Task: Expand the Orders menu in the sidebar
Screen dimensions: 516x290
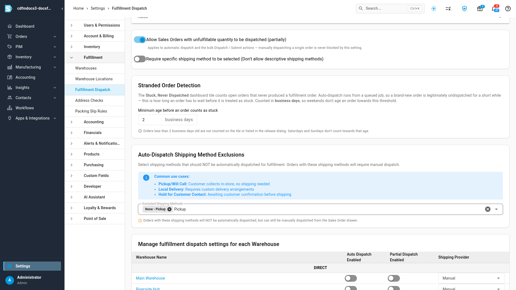Action: [x=32, y=37]
